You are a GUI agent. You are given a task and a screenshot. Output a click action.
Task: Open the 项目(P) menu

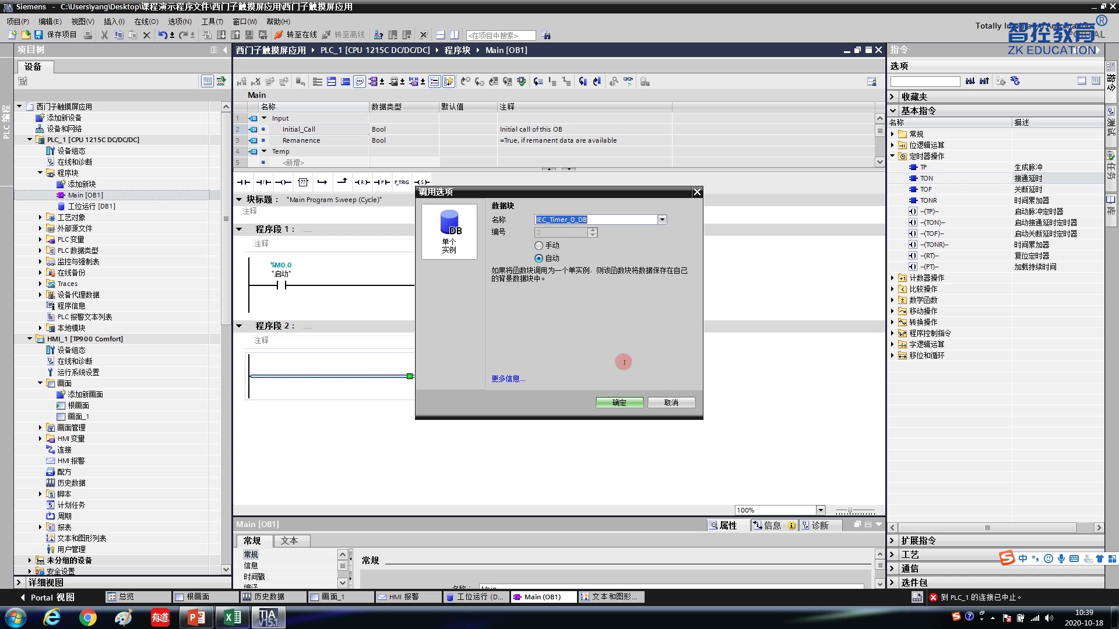[17, 22]
